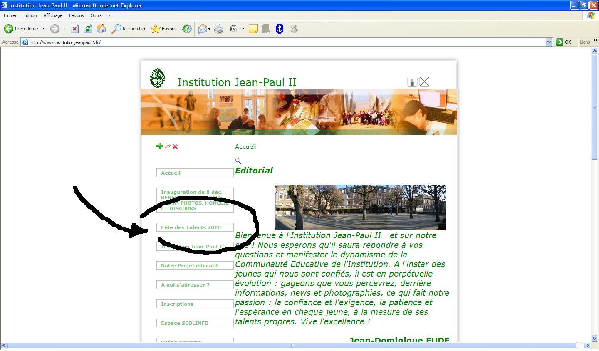
Task: Open A qui s'adresser ? link
Action: coord(195,285)
